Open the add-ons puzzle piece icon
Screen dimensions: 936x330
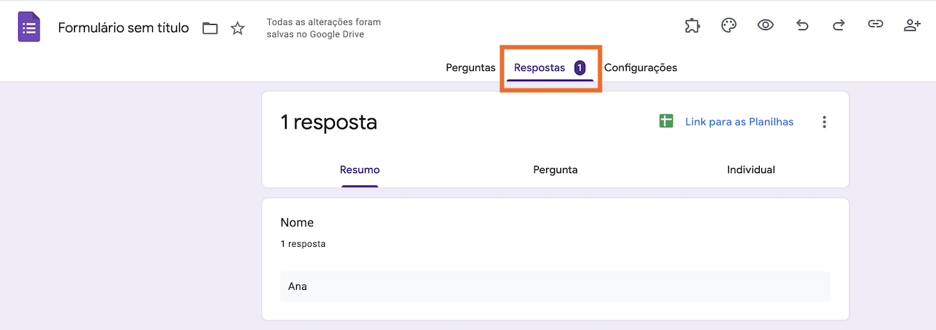pos(692,26)
